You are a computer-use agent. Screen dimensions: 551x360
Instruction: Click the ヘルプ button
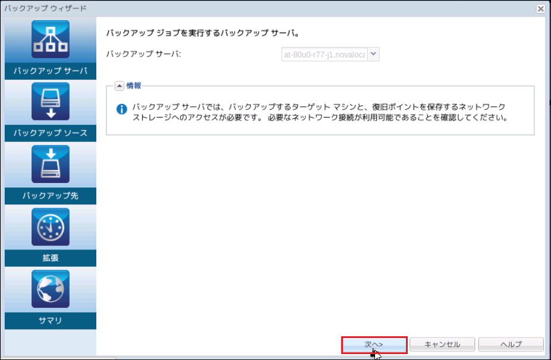tap(511, 345)
